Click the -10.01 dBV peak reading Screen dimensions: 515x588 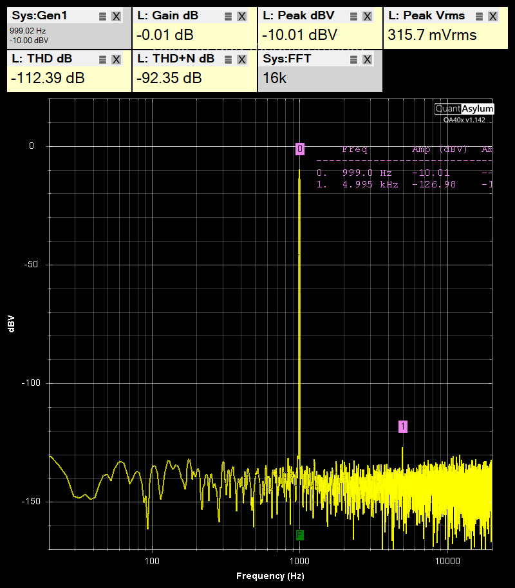coord(299,35)
